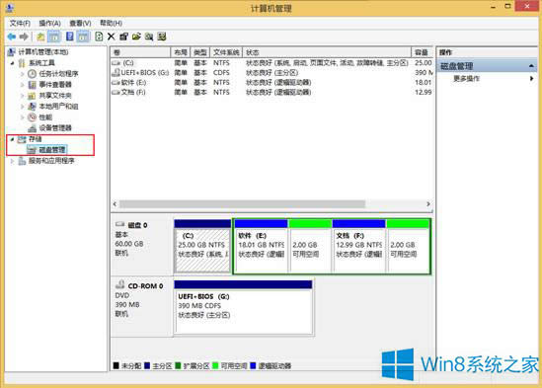Click the horizontal scrollbar thumb in volume list
The image size is (542, 388).
point(242,204)
